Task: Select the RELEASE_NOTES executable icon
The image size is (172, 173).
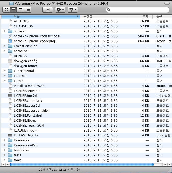Action: point(10,135)
